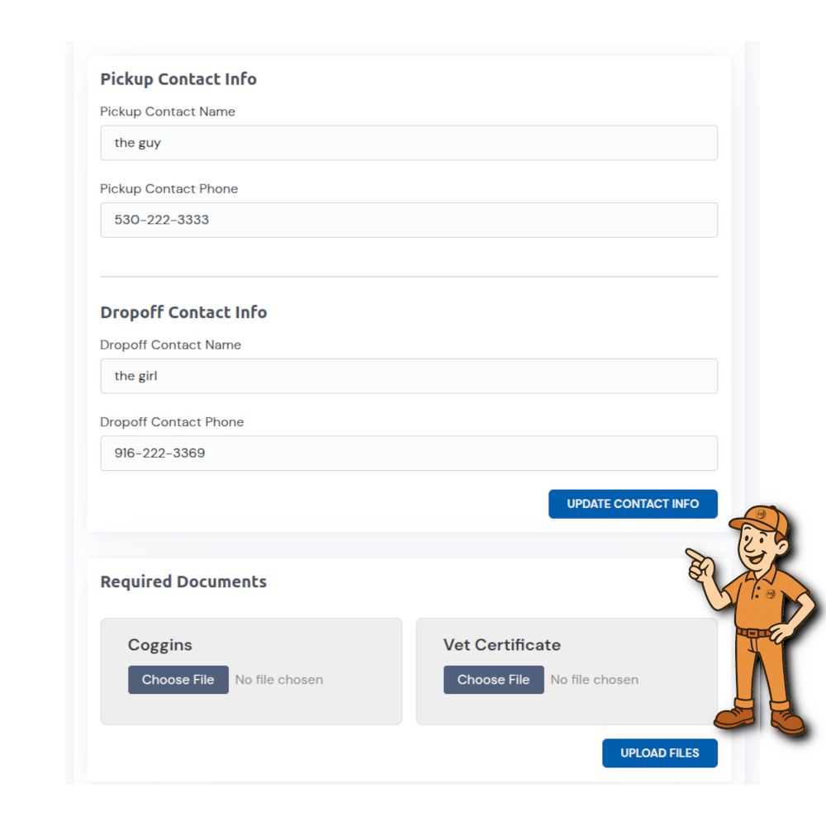Click "No file chosen" beside Coggins
Screen dimensions: 826x826
(x=279, y=680)
